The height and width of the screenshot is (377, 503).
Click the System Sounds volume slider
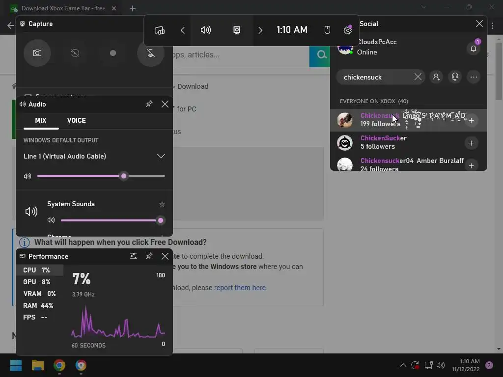pos(112,220)
